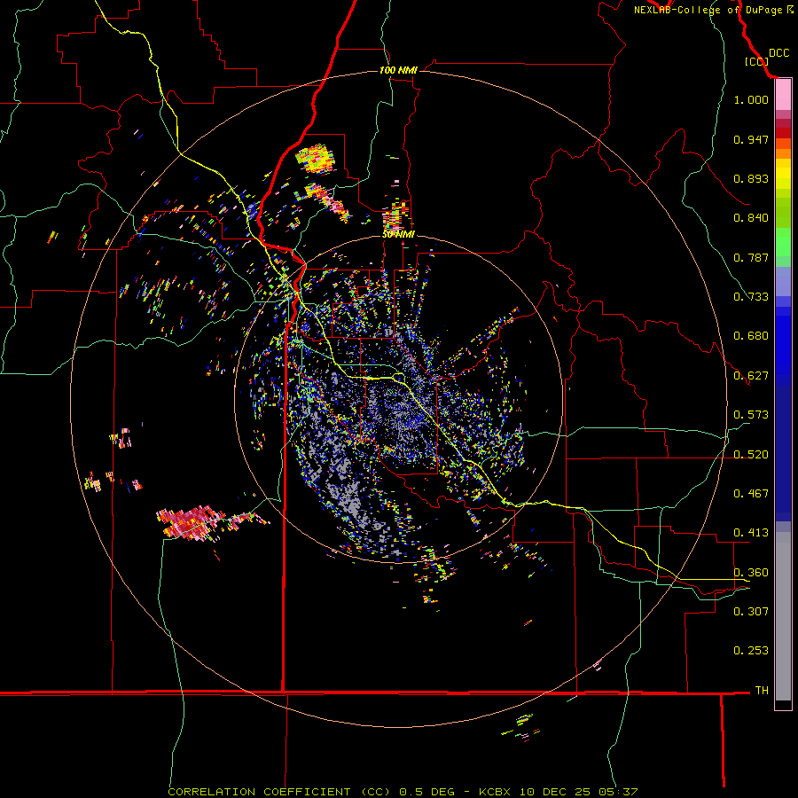
Task: Click the TH threshold label
Action: coord(762,691)
